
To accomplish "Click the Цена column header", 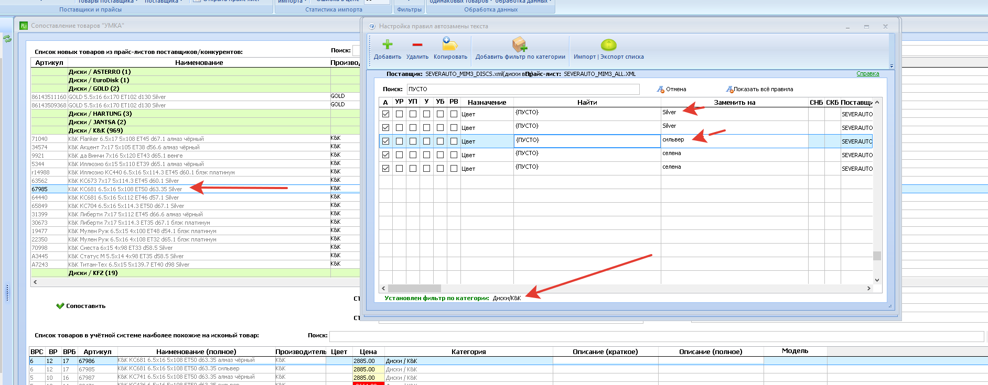I will [368, 352].
